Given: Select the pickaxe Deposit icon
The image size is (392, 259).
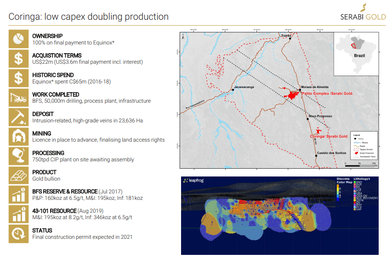Looking at the screenshot, I should tap(18, 117).
